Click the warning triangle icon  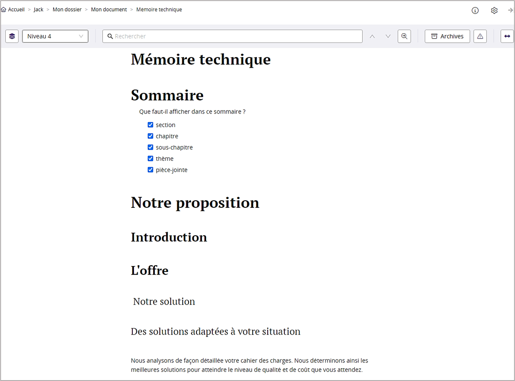pyautogui.click(x=480, y=36)
